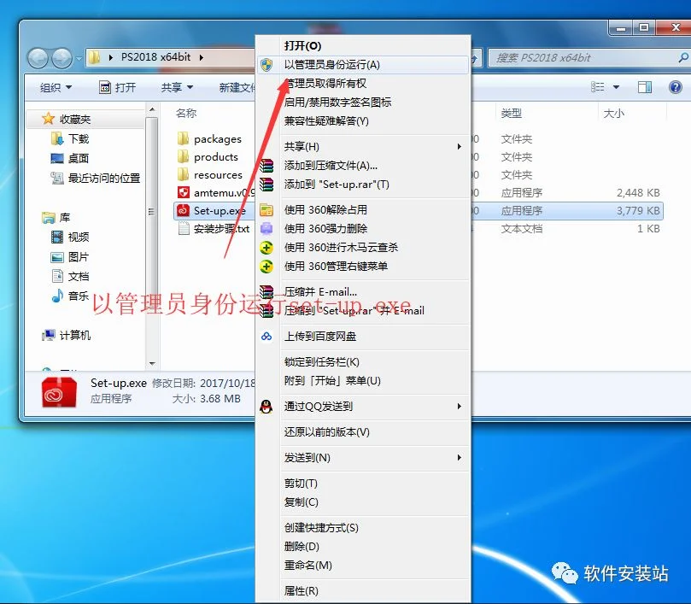Click the 音乐 music note icon in sidebar
691x604 pixels.
pos(57,296)
